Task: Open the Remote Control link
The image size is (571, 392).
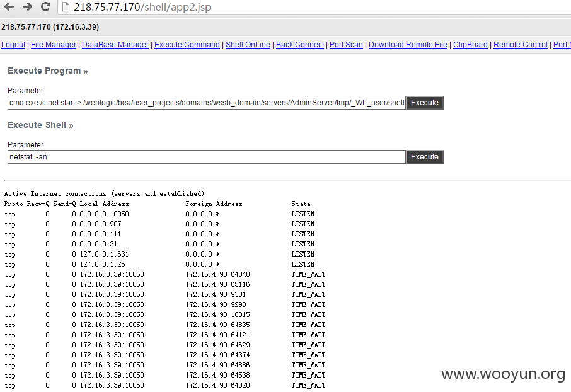Action: pos(521,45)
